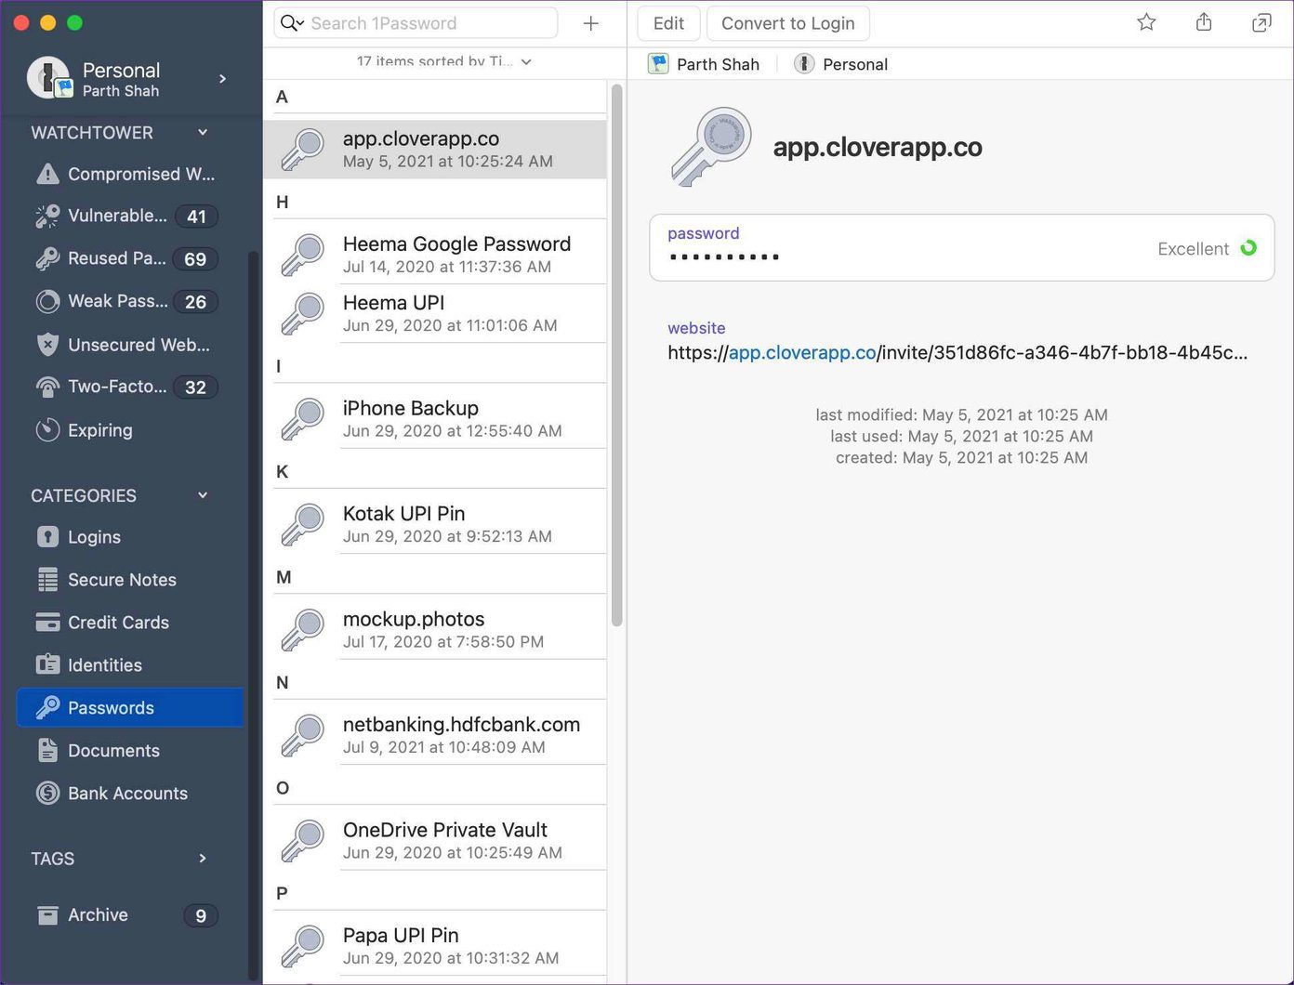The image size is (1294, 985).
Task: Click the Personal vault icon in details
Action: pos(804,64)
